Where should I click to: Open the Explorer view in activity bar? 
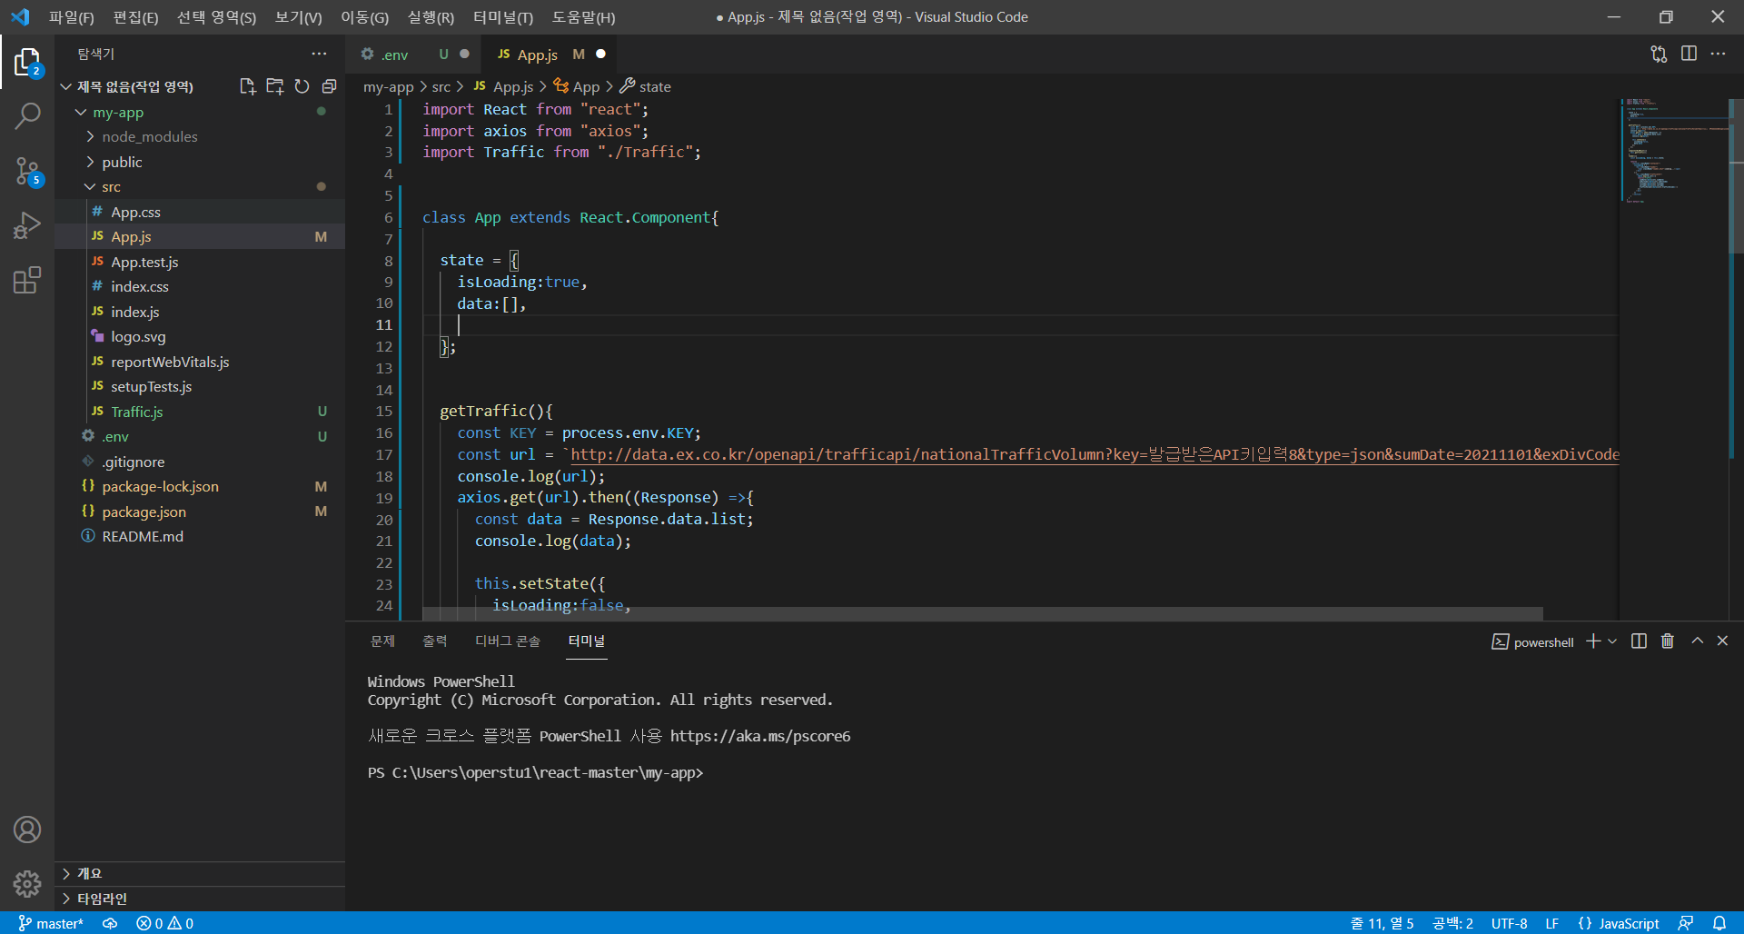27,62
